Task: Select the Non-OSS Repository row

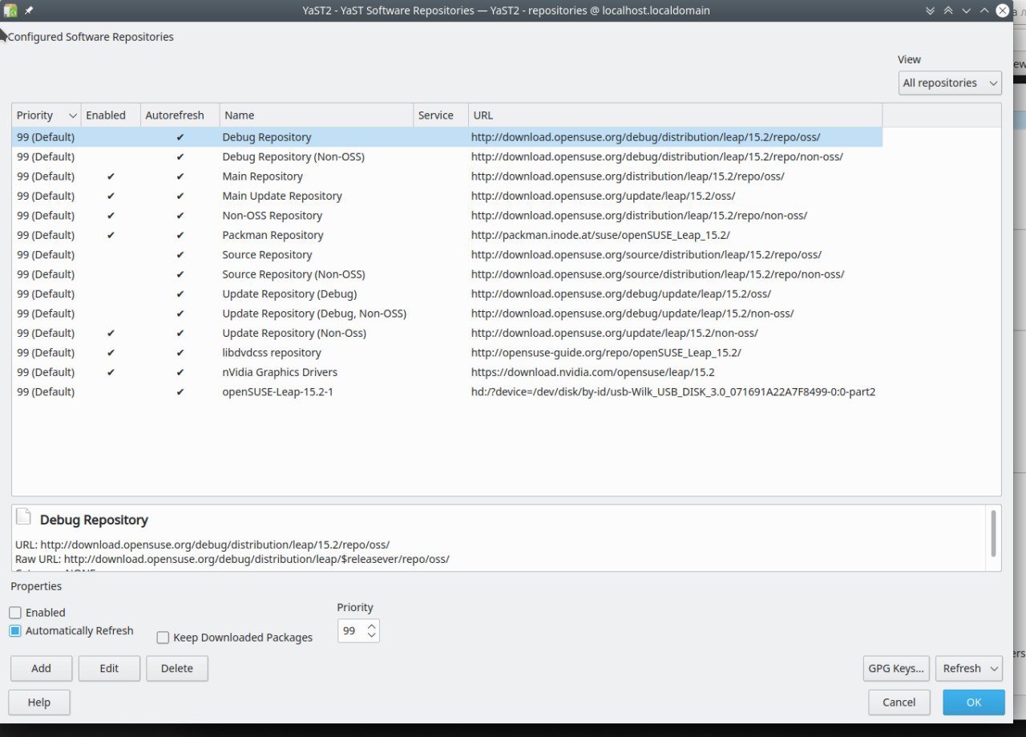Action: 447,216
